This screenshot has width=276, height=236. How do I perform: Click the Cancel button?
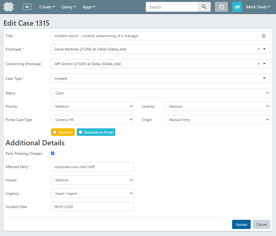[261, 225]
